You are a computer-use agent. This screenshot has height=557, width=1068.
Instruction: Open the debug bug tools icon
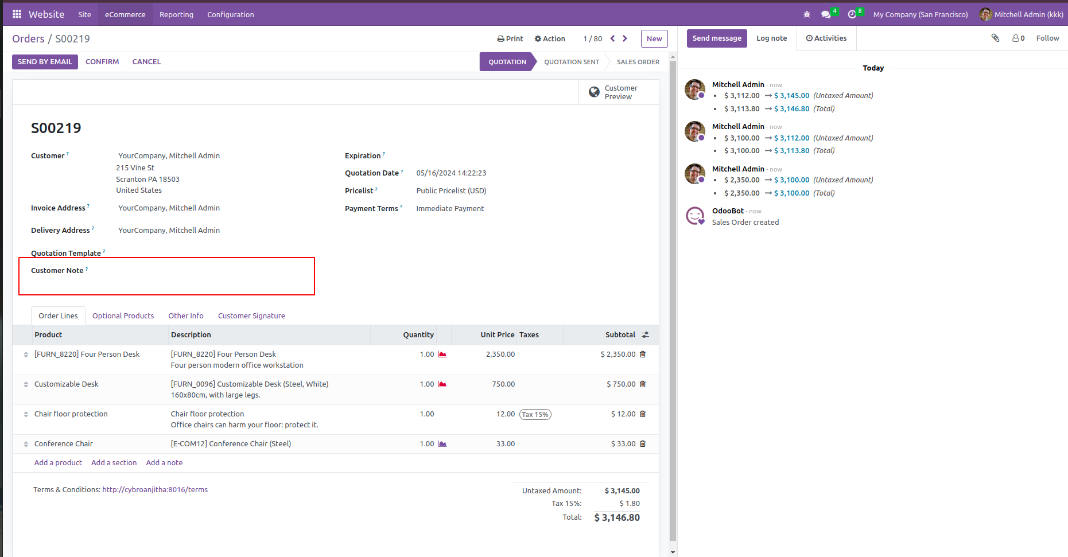(807, 14)
